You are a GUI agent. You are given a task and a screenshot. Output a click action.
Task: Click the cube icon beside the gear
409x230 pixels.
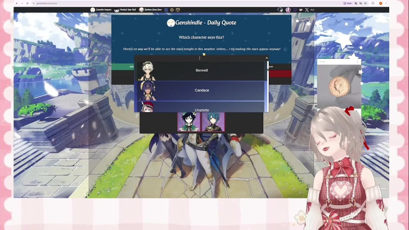coord(178,10)
